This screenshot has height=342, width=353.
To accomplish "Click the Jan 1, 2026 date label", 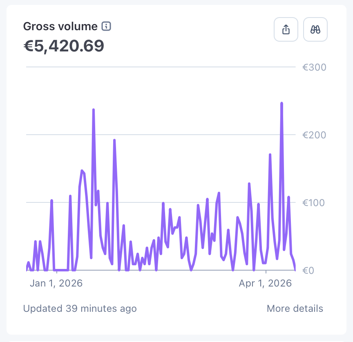I will pyautogui.click(x=56, y=283).
